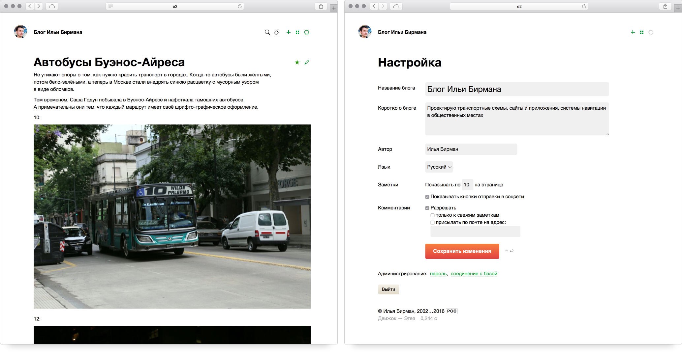Viewport: 682px width, 353px height.
Task: Open new tab in left browser window
Action: [334, 8]
